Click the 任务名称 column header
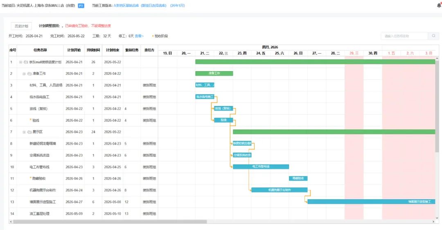This screenshot has width=442, height=230. coord(40,50)
